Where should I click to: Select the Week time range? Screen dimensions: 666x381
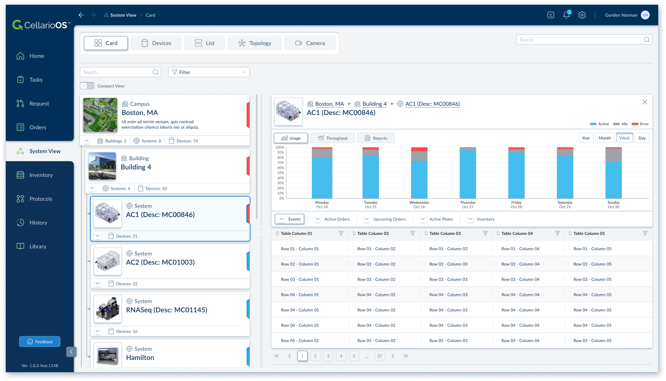coord(624,138)
